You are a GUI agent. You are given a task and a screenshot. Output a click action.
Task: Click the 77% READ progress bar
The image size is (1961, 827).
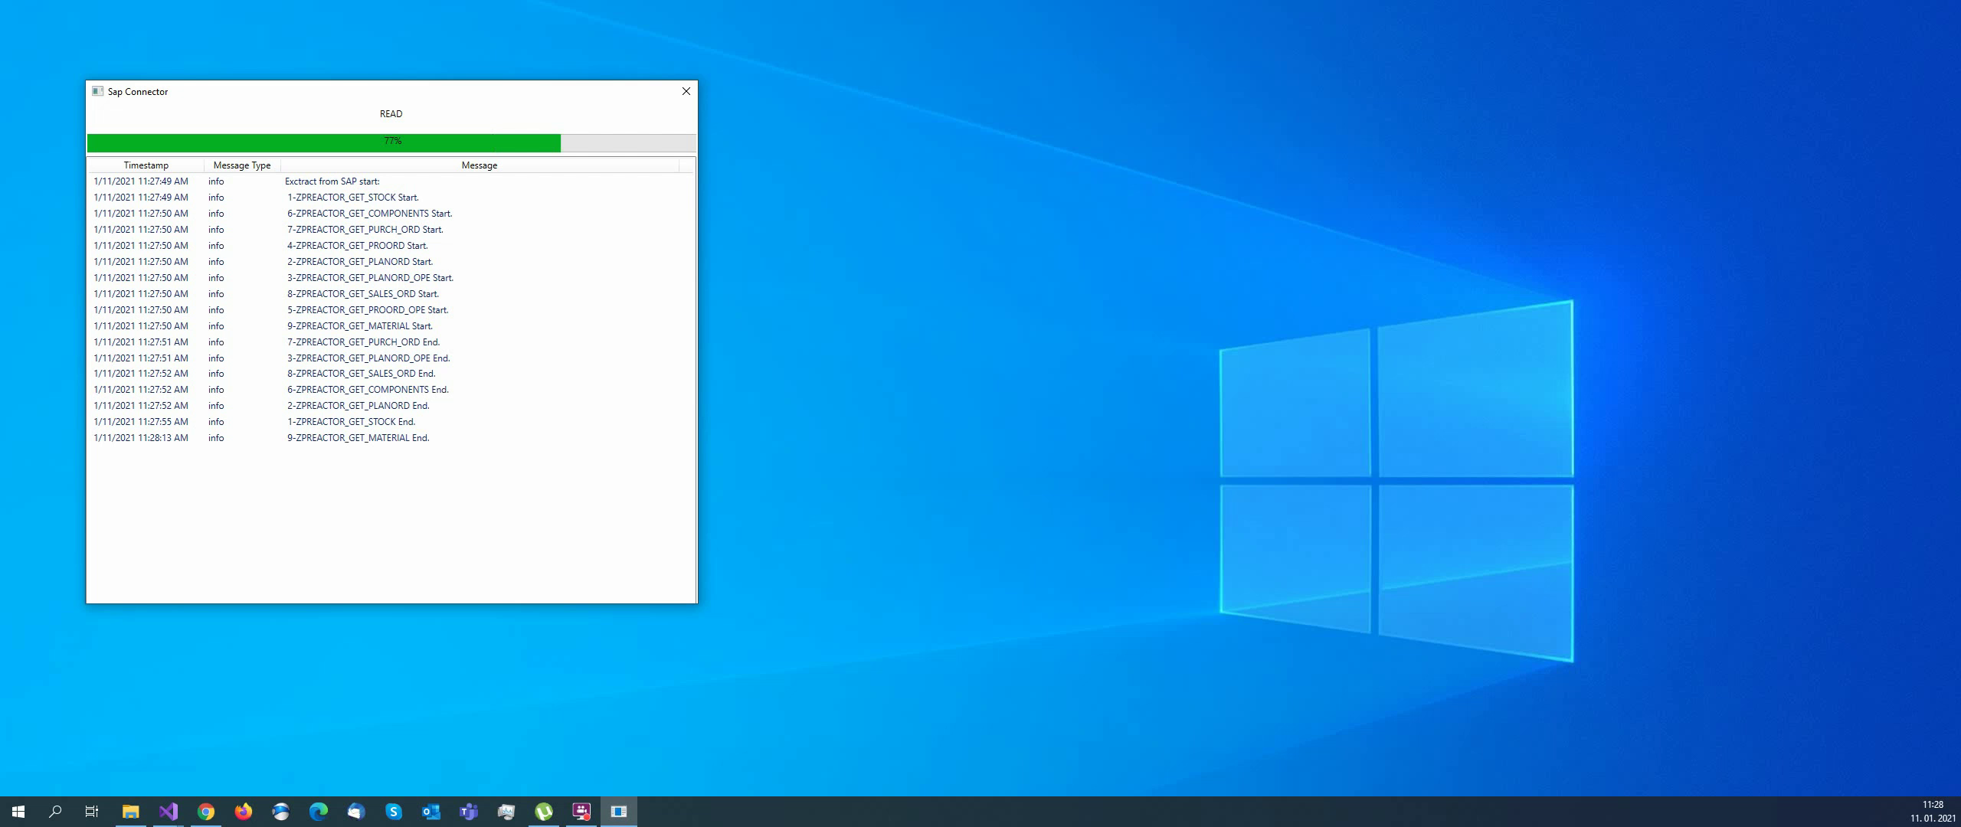(391, 142)
